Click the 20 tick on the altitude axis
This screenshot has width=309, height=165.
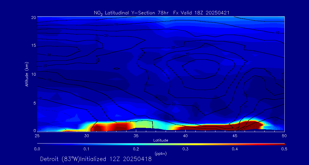(x=33, y=17)
